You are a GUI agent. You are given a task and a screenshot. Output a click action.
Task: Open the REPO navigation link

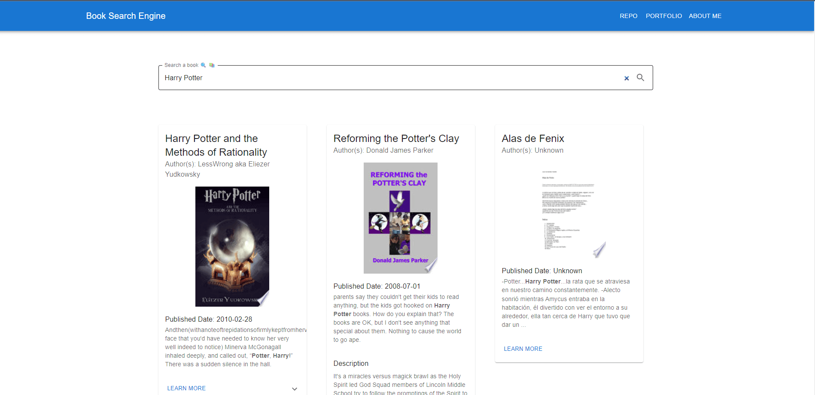[628, 16]
